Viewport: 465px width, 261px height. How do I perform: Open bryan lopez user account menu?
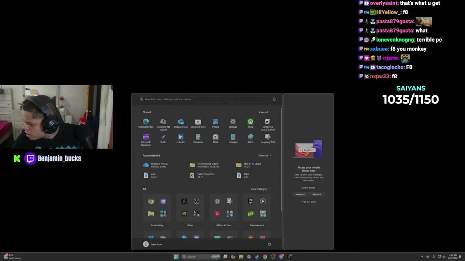(x=153, y=244)
